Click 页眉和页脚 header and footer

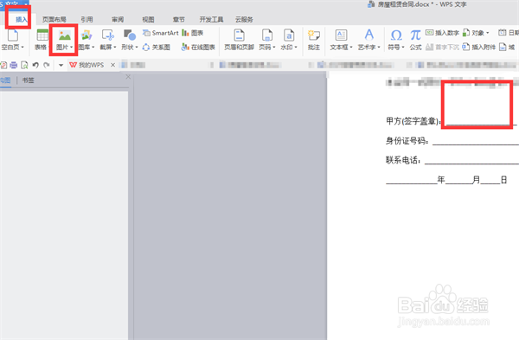tap(239, 40)
